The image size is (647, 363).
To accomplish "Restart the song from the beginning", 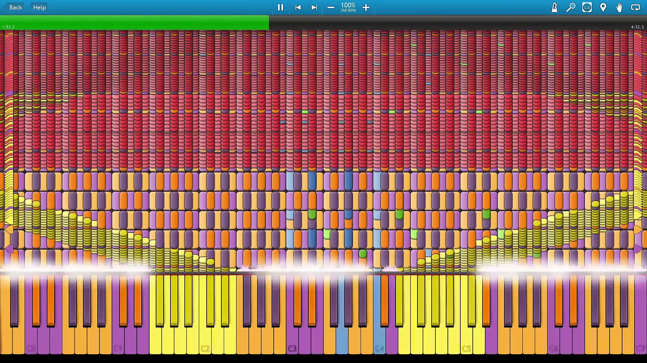I will point(298,7).
